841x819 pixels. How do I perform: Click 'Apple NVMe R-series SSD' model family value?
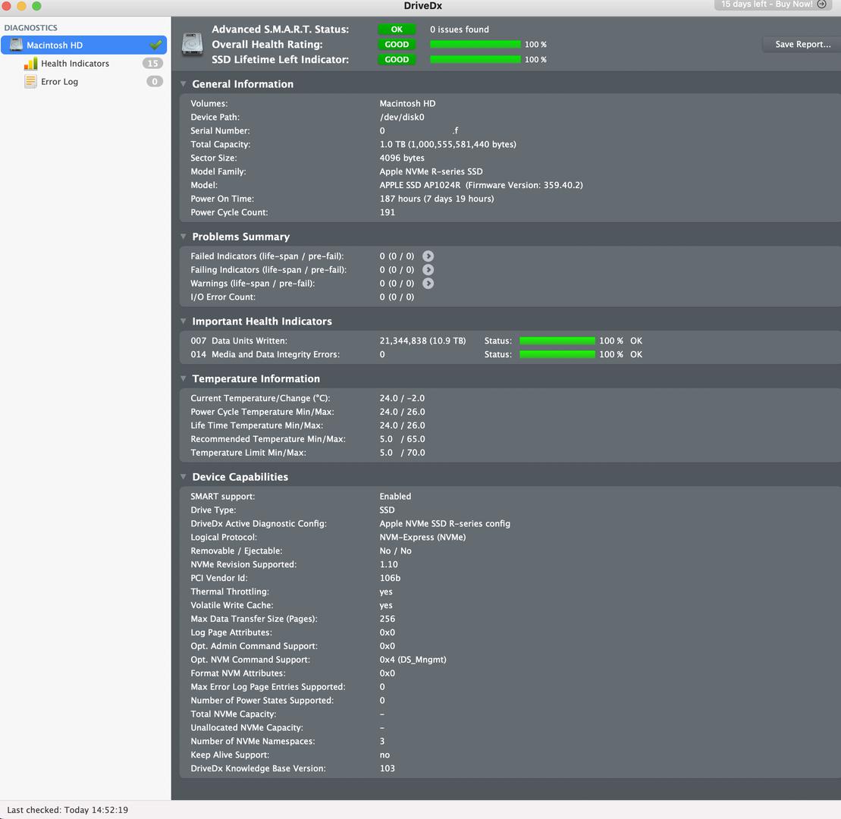click(431, 171)
